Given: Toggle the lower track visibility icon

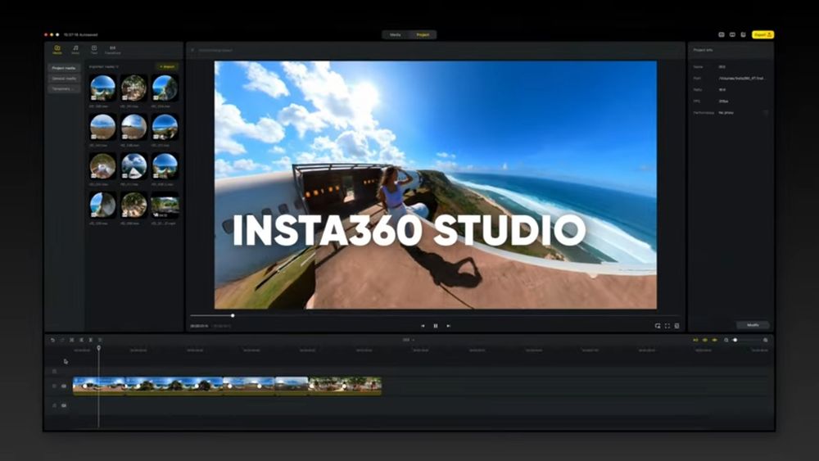Looking at the screenshot, I should tap(64, 405).
